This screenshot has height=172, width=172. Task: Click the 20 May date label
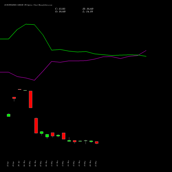(x=90, y=163)
